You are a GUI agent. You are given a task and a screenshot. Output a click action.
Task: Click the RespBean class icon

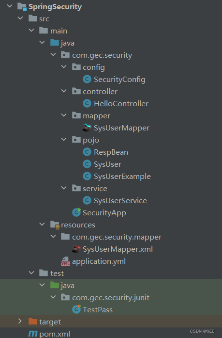pyautogui.click(x=87, y=152)
